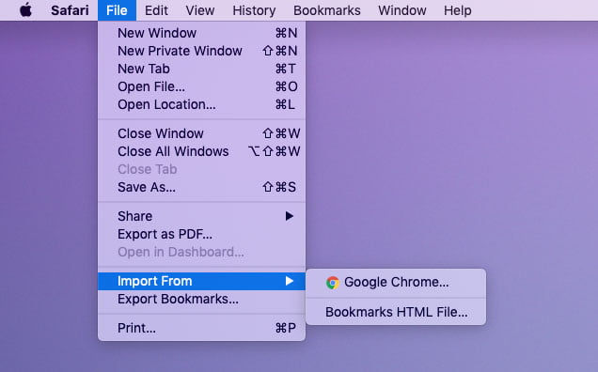
Task: Choose Open Location… entry
Action: click(202, 105)
